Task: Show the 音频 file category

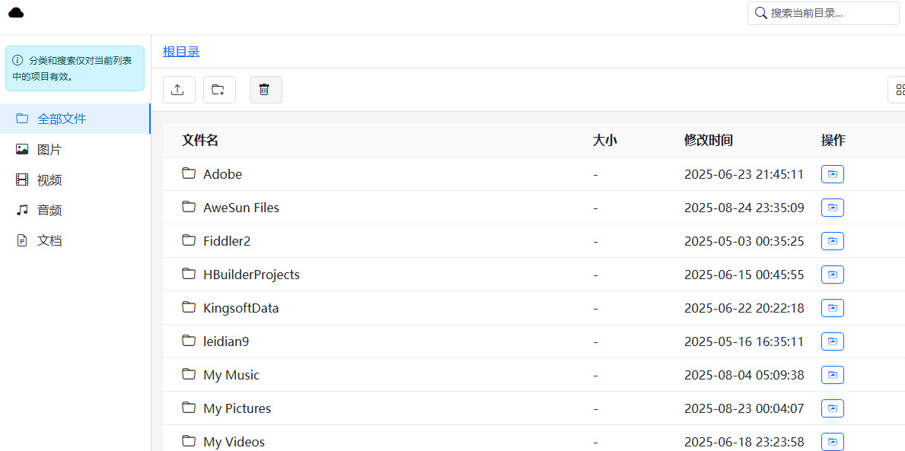Action: [x=49, y=211]
